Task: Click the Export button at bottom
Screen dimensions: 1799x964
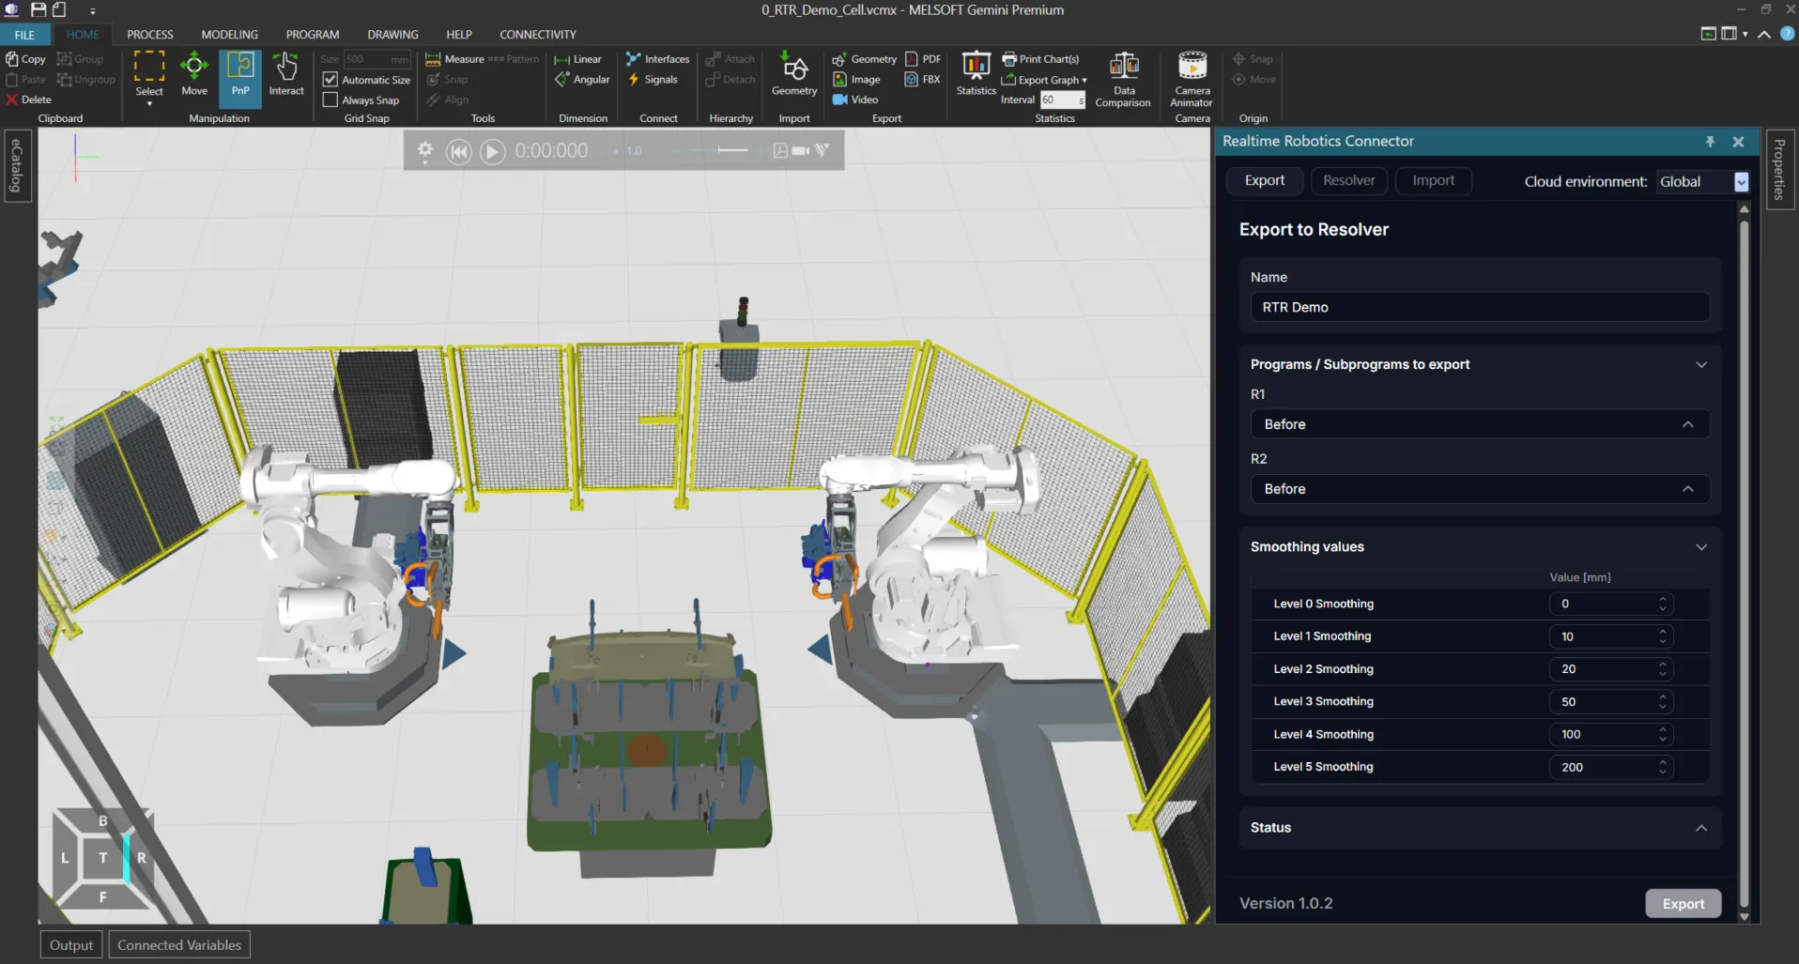Action: point(1683,904)
